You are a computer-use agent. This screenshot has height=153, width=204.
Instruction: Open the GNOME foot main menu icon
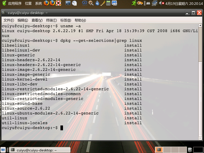click(x=4, y=3)
